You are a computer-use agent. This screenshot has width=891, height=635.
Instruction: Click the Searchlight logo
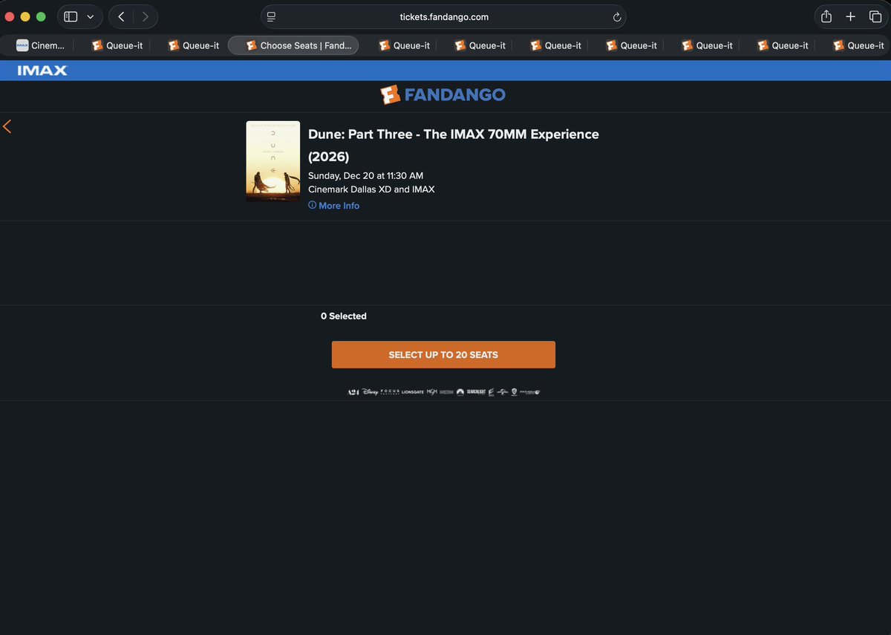pos(476,392)
